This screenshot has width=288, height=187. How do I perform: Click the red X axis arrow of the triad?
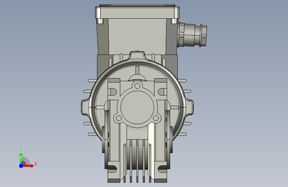click(28, 166)
